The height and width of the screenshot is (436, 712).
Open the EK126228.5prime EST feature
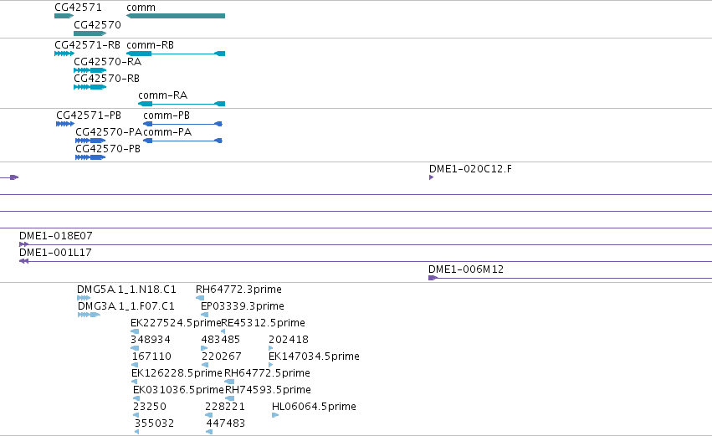point(135,382)
